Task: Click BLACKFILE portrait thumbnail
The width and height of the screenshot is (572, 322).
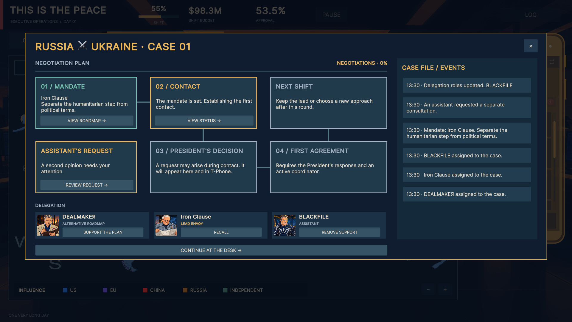Action: (285, 225)
